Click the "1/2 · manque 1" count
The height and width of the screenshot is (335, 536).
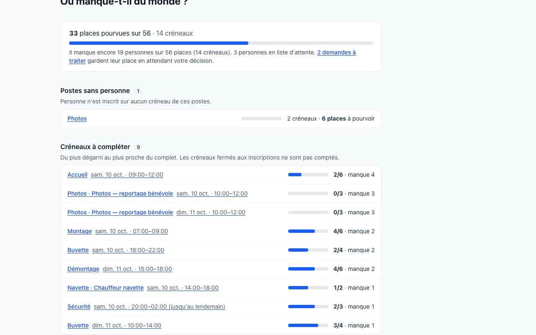coord(354,288)
